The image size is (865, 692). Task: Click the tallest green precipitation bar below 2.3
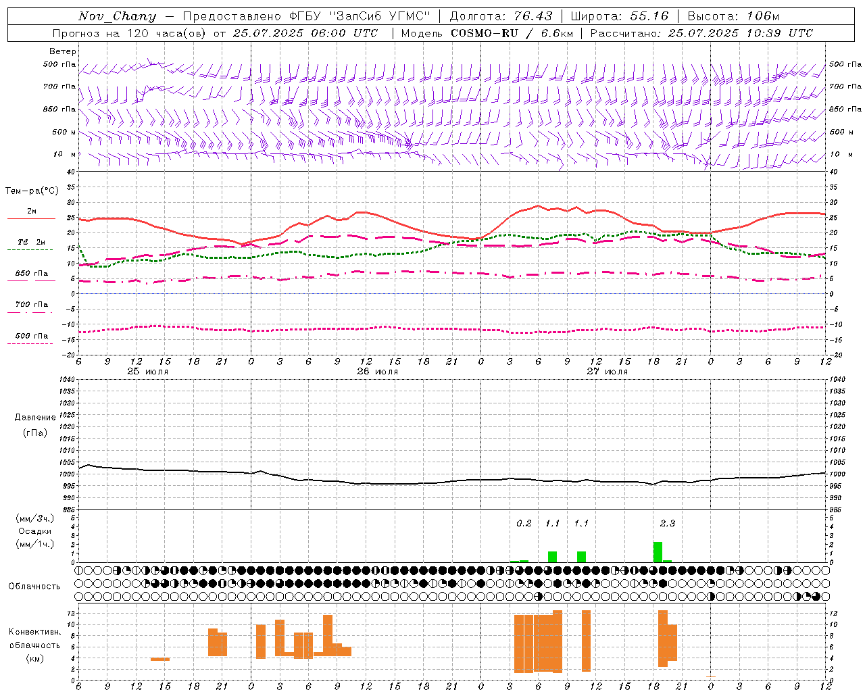tap(658, 552)
